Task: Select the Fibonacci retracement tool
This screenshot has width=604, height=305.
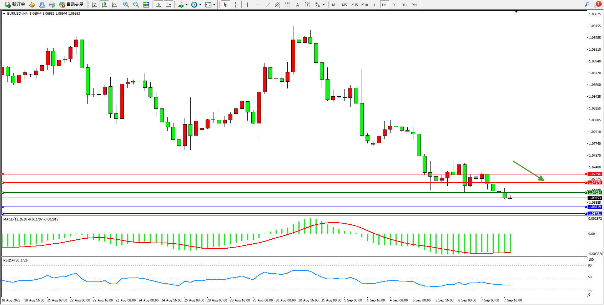Action: click(x=287, y=5)
